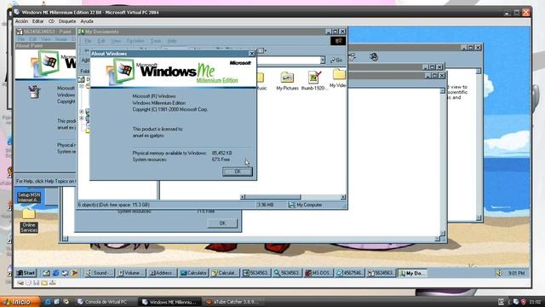Screen dimensions: 545x307
Task: Click the My Documents horizontal scrollbar thumb
Action: pyautogui.click(x=272, y=197)
